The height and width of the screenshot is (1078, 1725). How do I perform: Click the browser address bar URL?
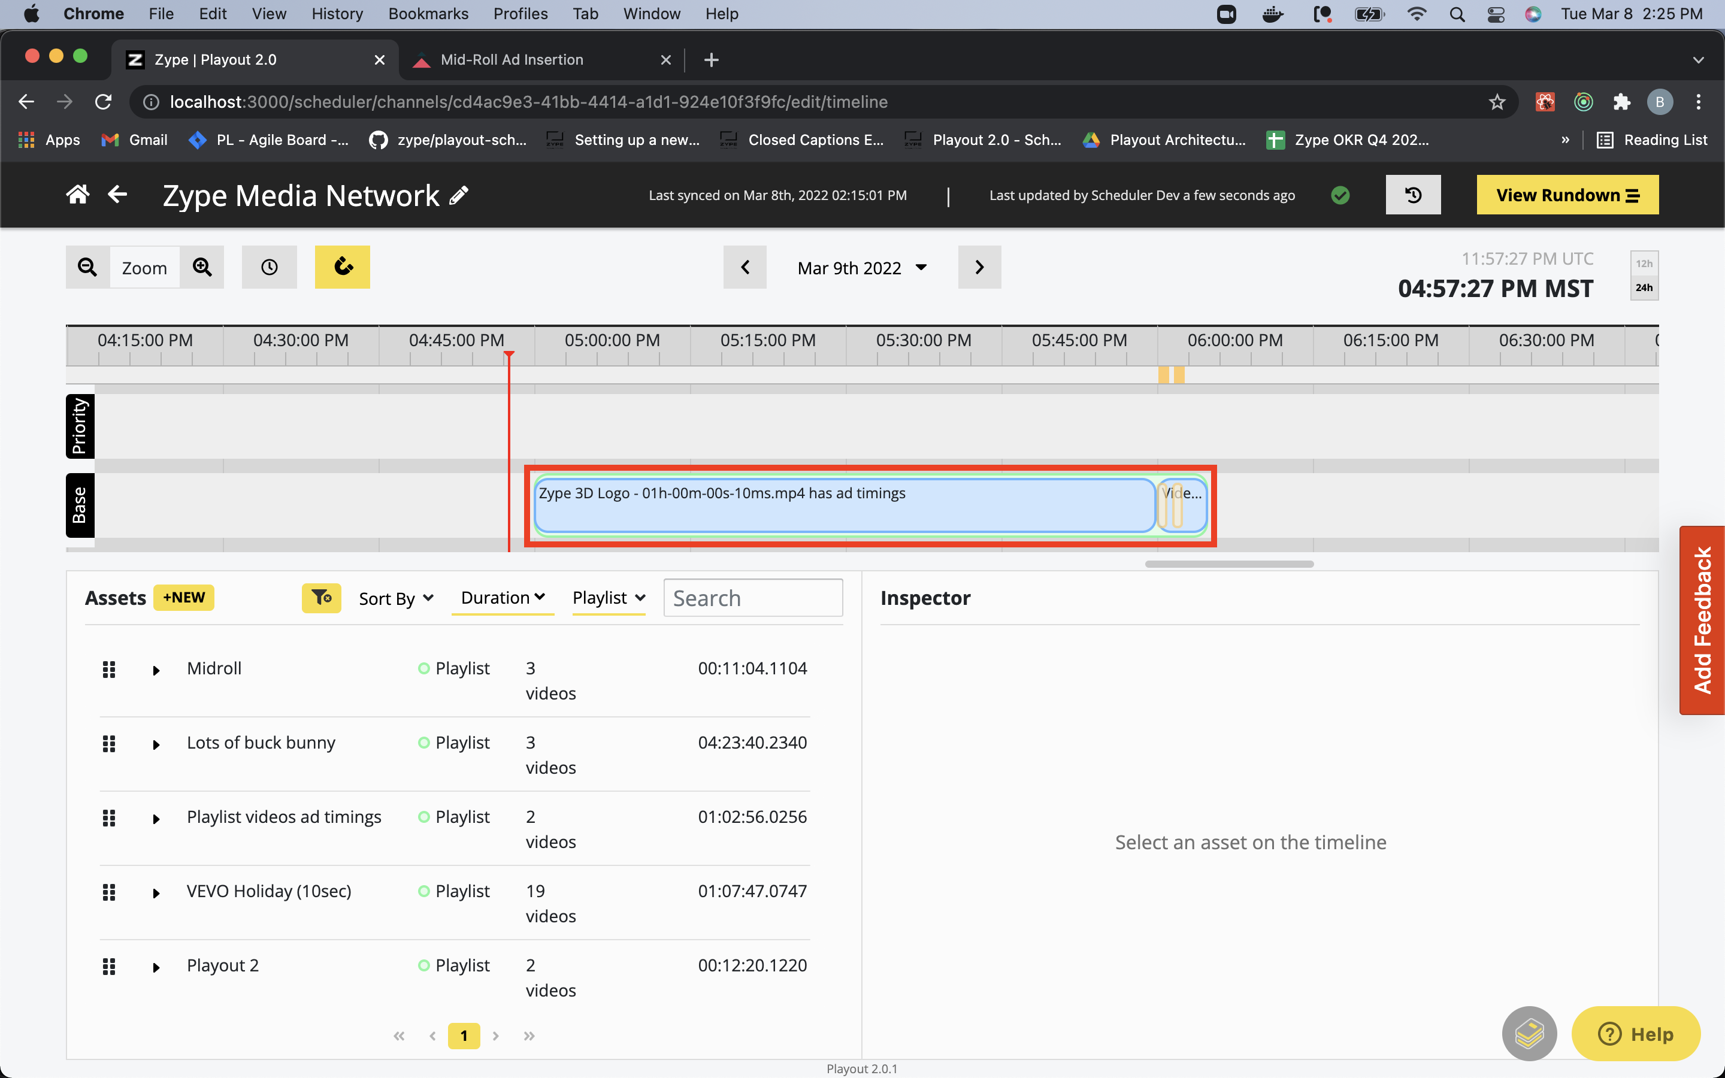528,102
